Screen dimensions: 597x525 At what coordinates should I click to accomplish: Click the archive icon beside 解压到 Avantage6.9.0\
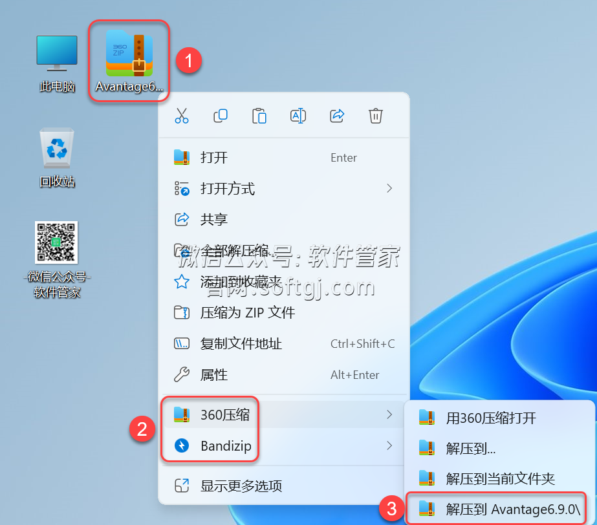tap(427, 509)
